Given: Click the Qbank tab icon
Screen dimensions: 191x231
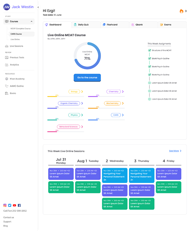Looking at the screenshot, I should (x=133, y=25).
